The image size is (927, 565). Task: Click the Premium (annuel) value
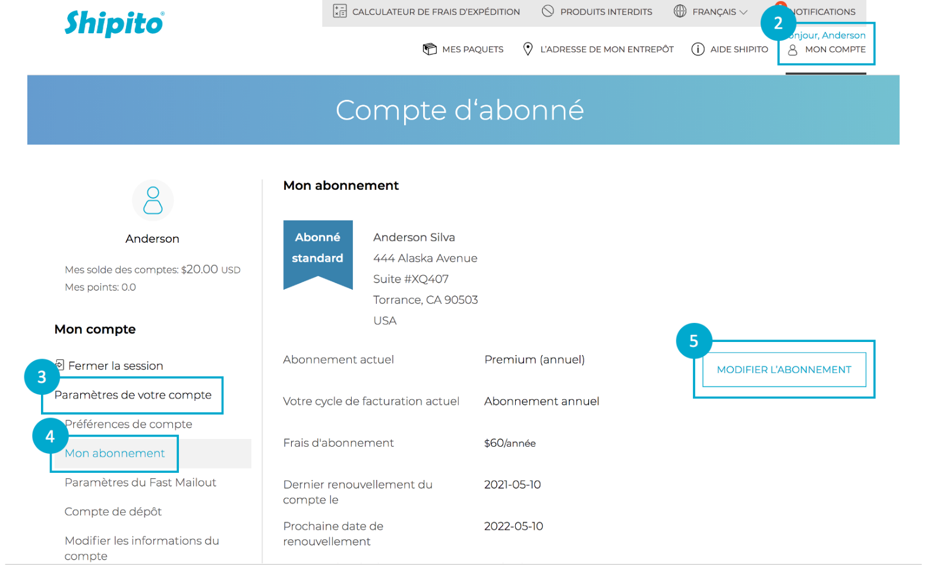click(x=534, y=360)
